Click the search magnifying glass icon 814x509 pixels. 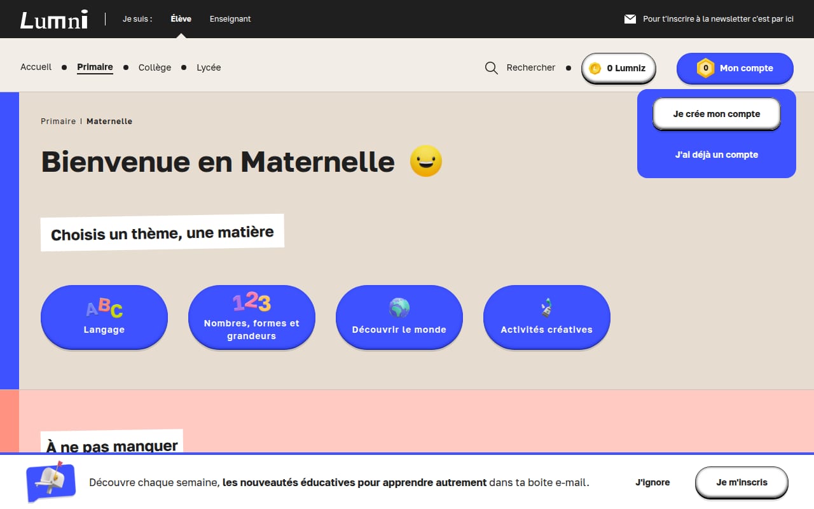click(492, 68)
